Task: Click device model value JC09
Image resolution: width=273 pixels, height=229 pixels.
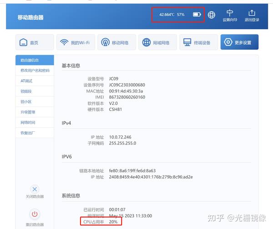Action: [113, 79]
